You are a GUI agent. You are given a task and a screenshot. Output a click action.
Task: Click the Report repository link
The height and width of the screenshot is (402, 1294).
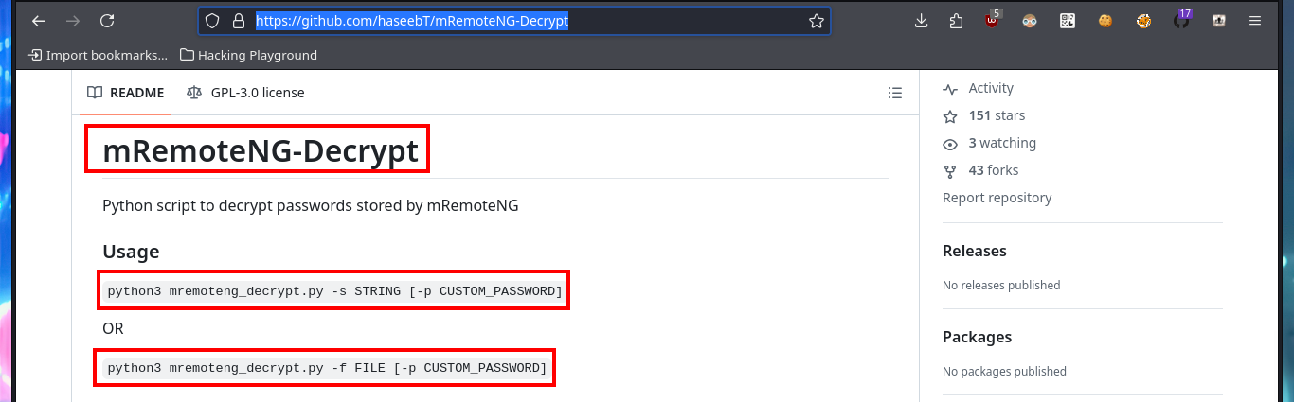coord(997,198)
